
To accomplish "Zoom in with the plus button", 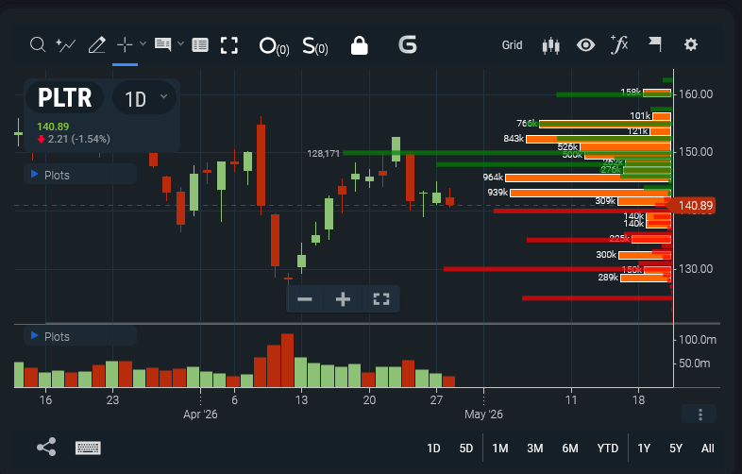I will click(343, 298).
